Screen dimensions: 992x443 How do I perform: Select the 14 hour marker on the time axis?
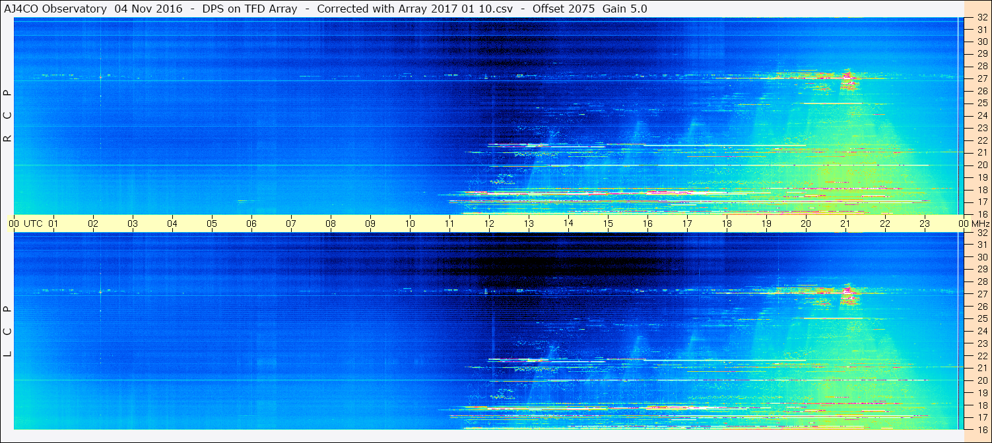tap(568, 223)
